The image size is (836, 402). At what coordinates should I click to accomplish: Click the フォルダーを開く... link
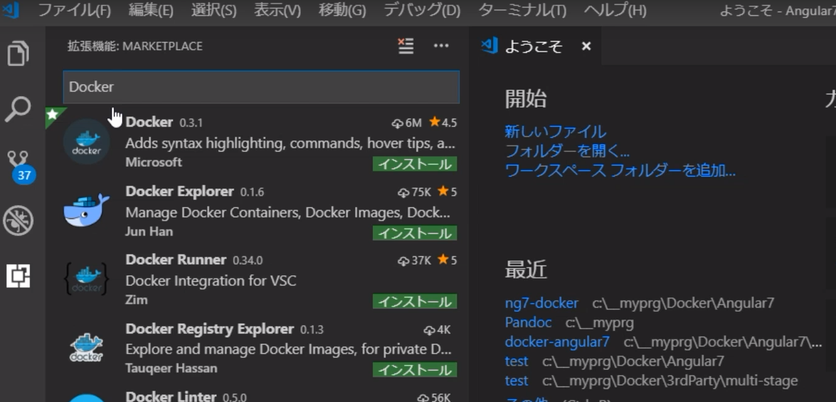(567, 151)
